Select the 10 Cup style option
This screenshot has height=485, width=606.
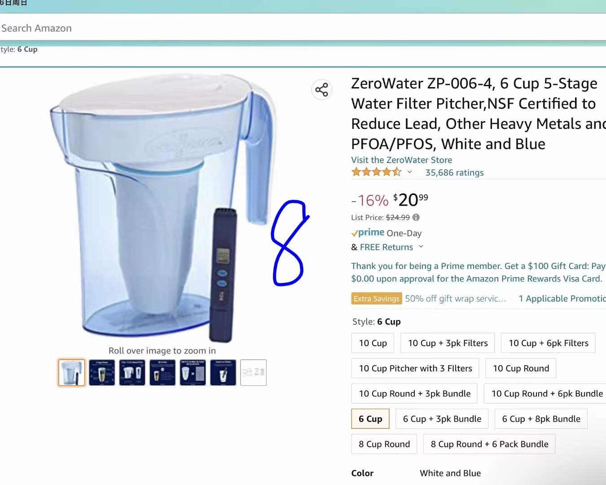click(x=373, y=343)
